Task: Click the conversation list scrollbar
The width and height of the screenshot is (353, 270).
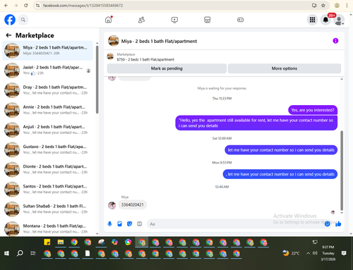Action: pyautogui.click(x=97, y=80)
